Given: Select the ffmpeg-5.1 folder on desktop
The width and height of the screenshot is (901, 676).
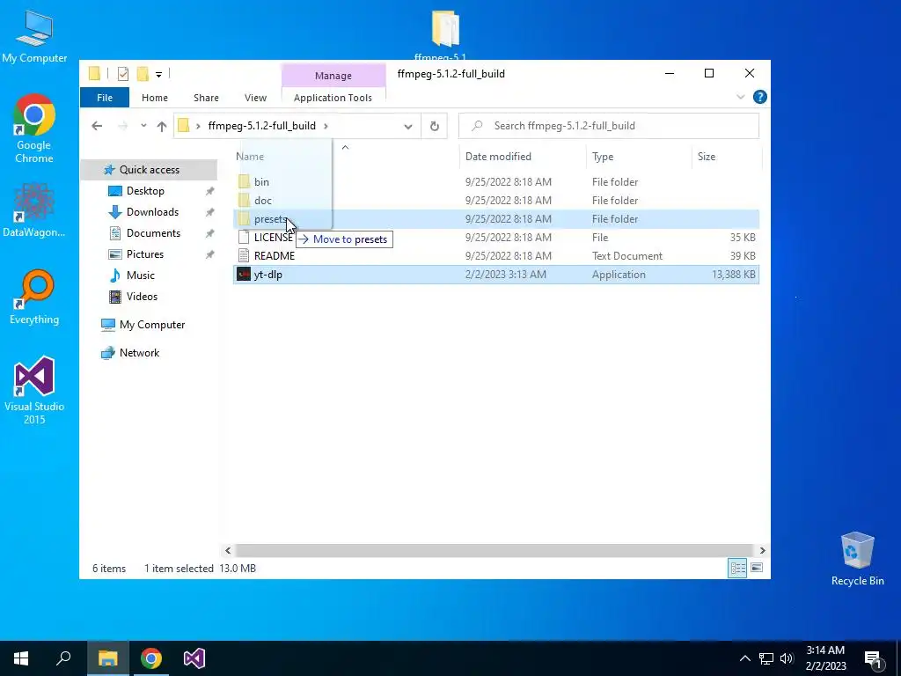Looking at the screenshot, I should tap(445, 34).
